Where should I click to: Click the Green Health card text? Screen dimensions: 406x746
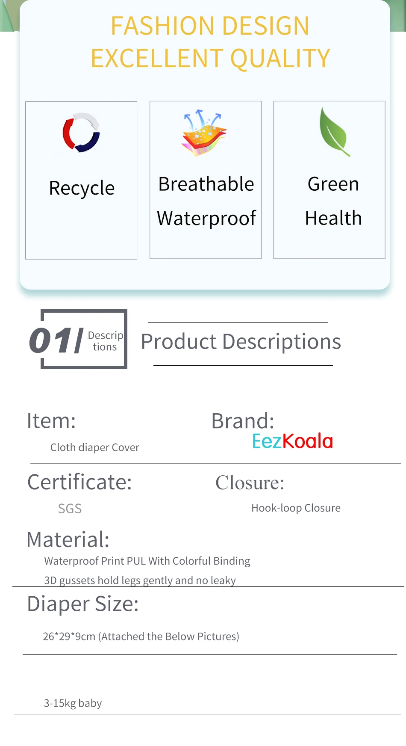[x=333, y=201]
